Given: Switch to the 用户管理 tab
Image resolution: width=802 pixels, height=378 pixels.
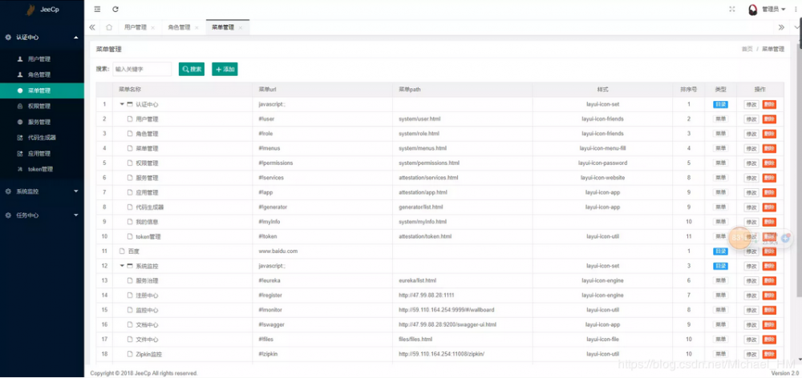Looking at the screenshot, I should click(x=135, y=27).
